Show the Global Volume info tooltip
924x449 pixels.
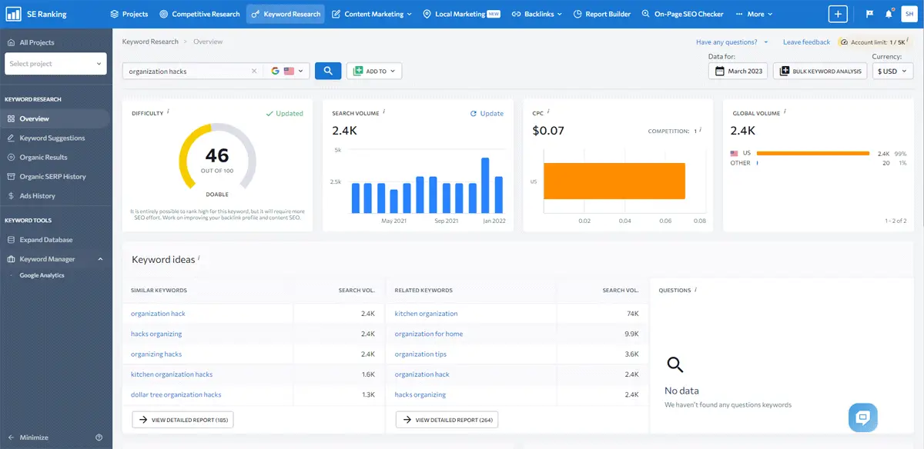[x=785, y=111]
